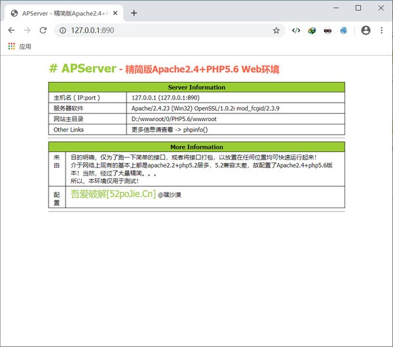Click the Server Information header
393x347 pixels.
tap(196, 87)
